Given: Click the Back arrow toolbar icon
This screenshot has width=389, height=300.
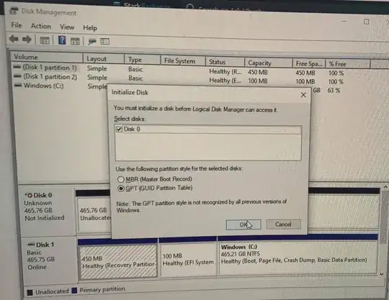Looking at the screenshot, I should point(14,39).
